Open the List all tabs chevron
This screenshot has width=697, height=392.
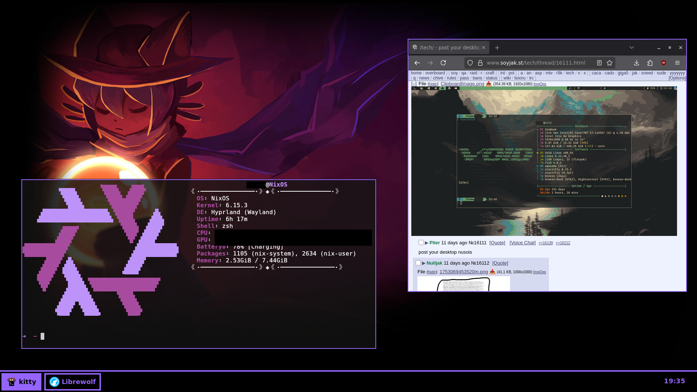pyautogui.click(x=632, y=48)
